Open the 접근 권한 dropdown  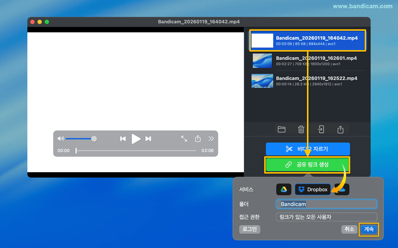(x=326, y=217)
